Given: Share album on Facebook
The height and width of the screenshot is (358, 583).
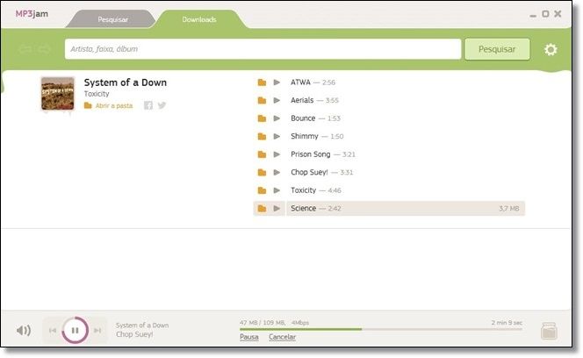Looking at the screenshot, I should (x=148, y=105).
